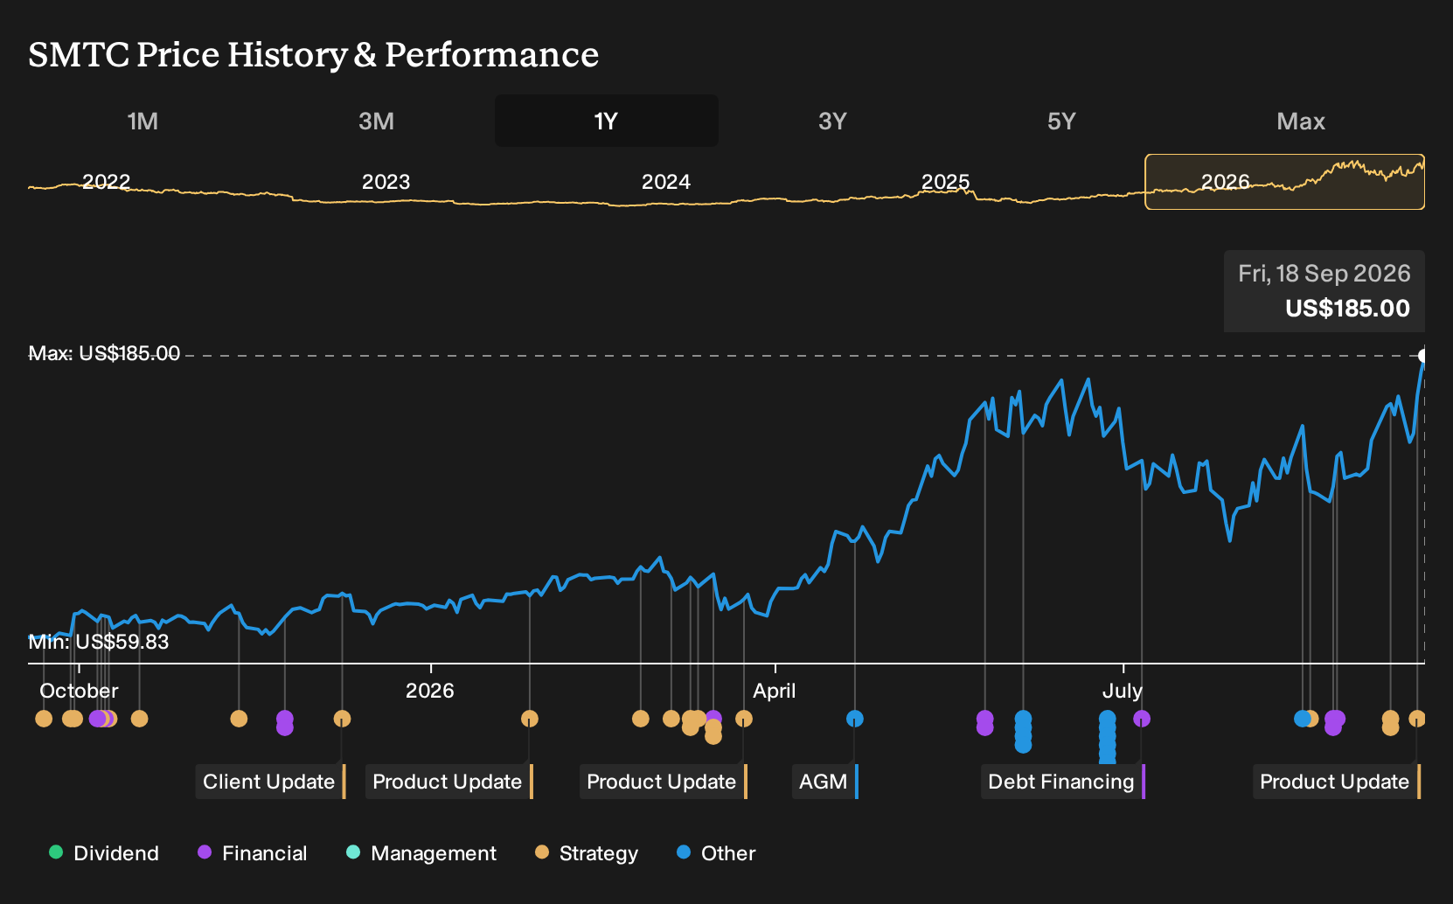Click the SMTC Price History & Performance heading
Image resolution: width=1453 pixels, height=904 pixels.
click(314, 54)
